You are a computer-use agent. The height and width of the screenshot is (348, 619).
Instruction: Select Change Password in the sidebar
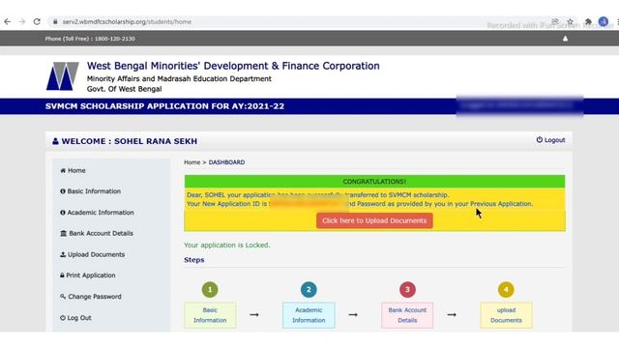(x=90, y=297)
